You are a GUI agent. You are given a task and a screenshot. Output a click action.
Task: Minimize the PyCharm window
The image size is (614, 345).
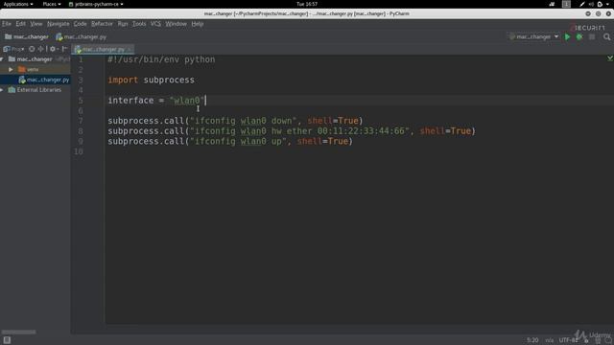[x=588, y=13]
